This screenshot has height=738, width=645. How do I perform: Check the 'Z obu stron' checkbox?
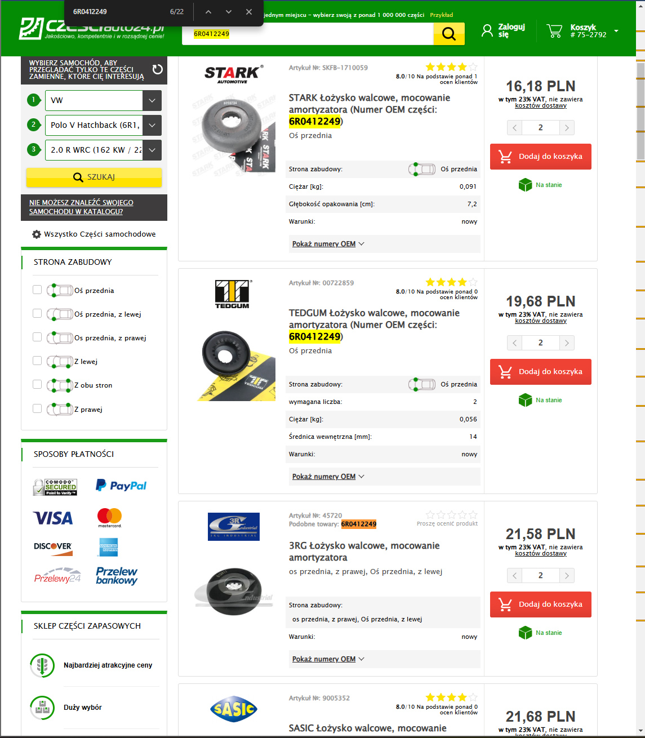click(x=37, y=384)
